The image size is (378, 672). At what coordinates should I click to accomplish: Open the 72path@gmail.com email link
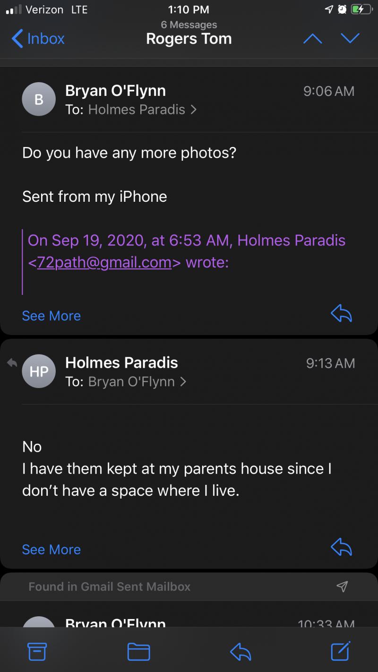(104, 263)
